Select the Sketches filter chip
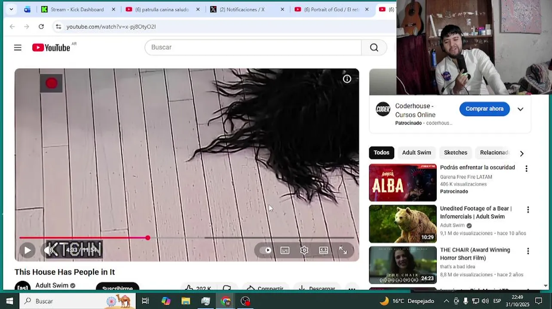This screenshot has width=552, height=309. click(x=456, y=153)
